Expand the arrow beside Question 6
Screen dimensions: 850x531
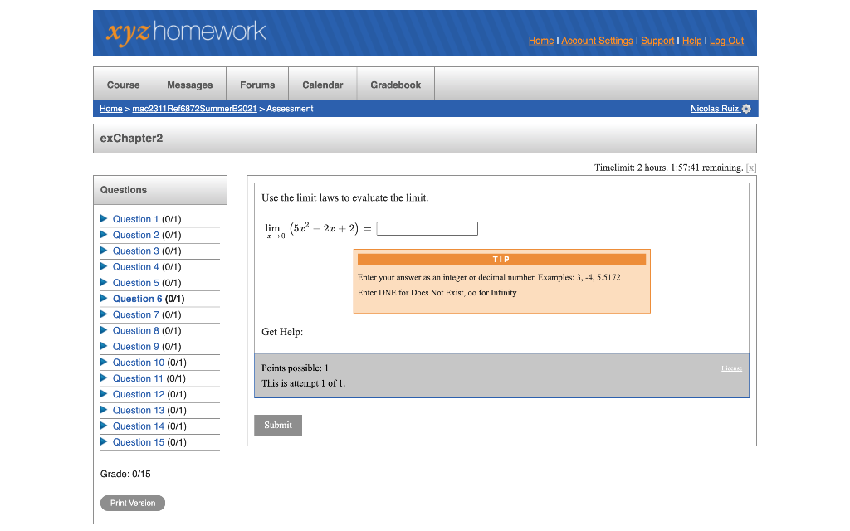point(103,299)
